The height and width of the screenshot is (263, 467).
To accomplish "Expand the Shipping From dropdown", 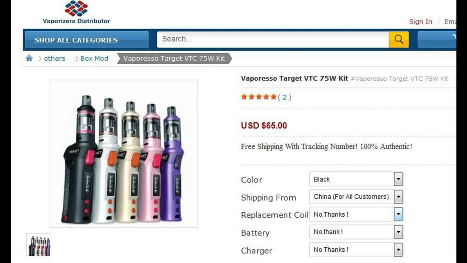I will (356, 197).
